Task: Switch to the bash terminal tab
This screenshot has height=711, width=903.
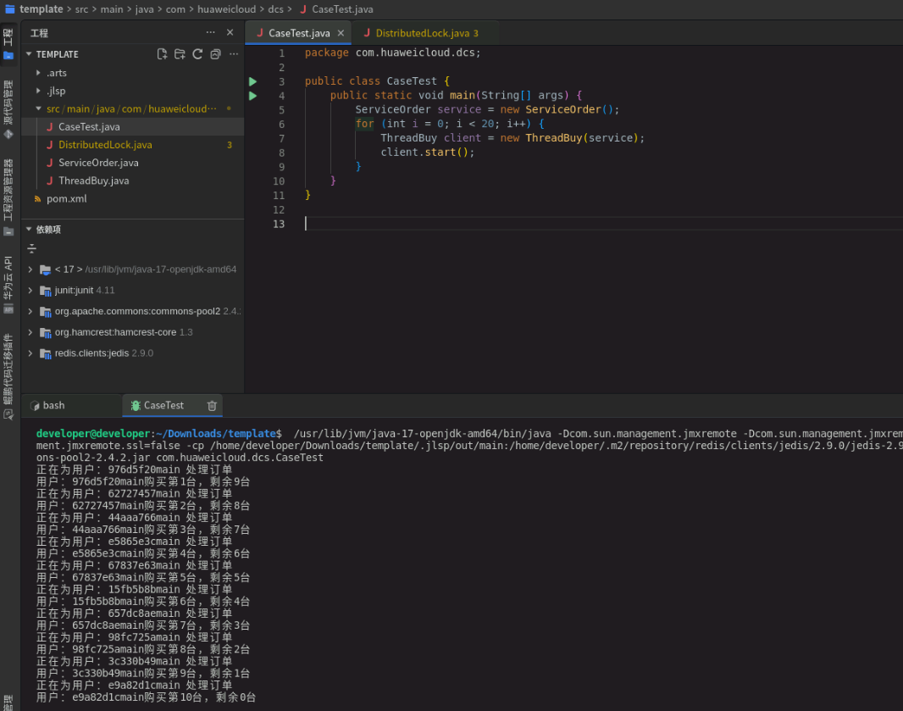Action: pos(53,406)
